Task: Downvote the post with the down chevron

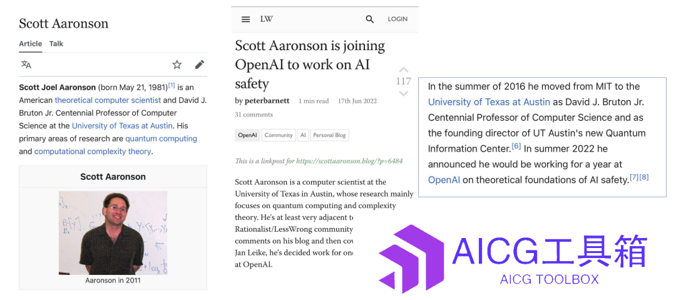Action: click(x=403, y=93)
